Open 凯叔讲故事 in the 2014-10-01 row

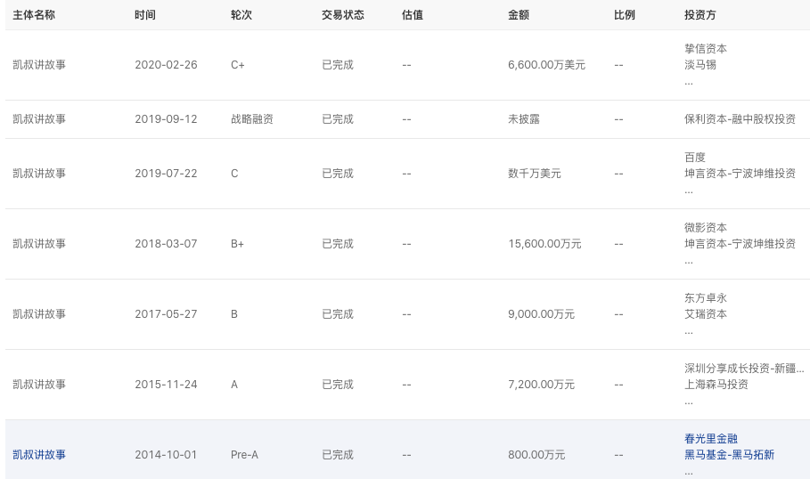39,455
